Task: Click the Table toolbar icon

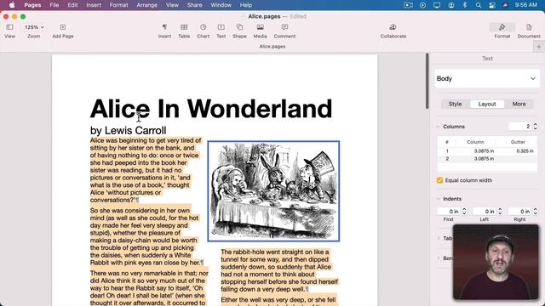Action: coord(184,27)
